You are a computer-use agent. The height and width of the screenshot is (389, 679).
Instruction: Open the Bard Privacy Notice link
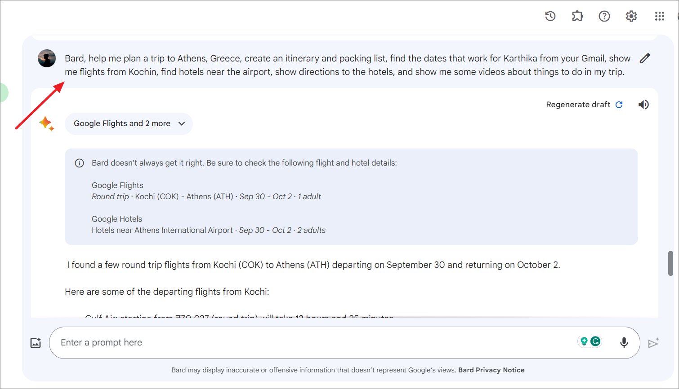coord(491,370)
